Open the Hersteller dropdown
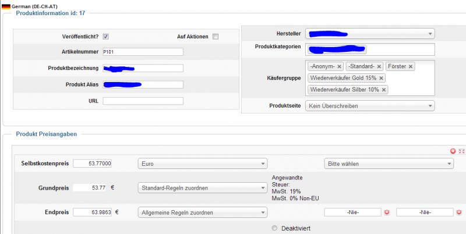466x234 pixels. pyautogui.click(x=370, y=34)
